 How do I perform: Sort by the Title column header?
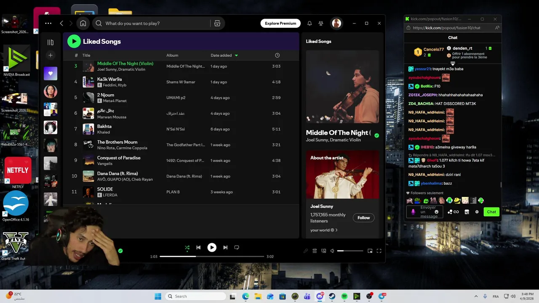(86, 55)
